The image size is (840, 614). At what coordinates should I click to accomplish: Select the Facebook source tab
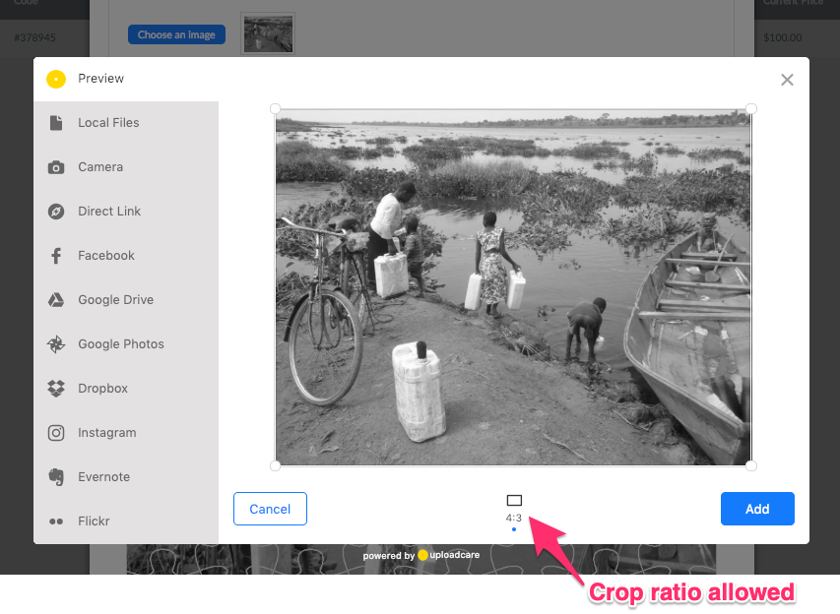[x=126, y=256]
